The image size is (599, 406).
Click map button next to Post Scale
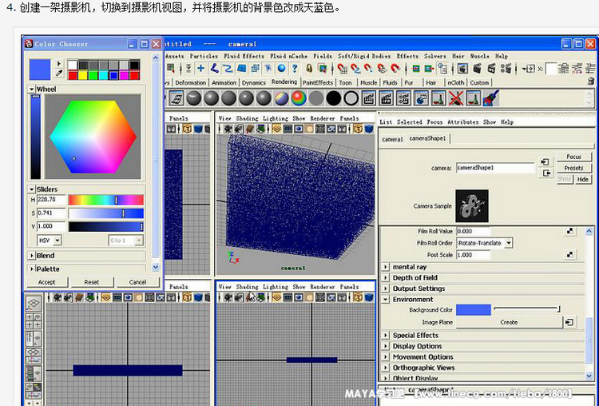point(569,255)
